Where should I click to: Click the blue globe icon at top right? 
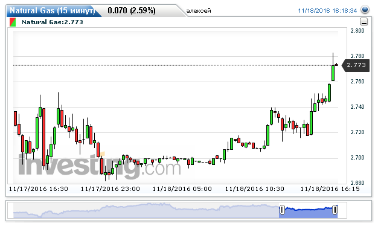tap(365, 10)
